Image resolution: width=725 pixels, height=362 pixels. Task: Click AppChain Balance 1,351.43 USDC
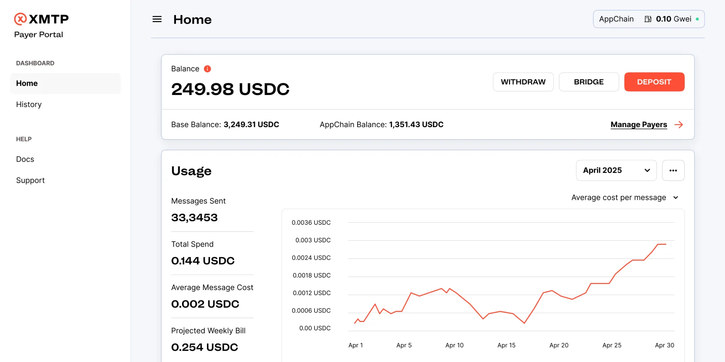coord(381,124)
